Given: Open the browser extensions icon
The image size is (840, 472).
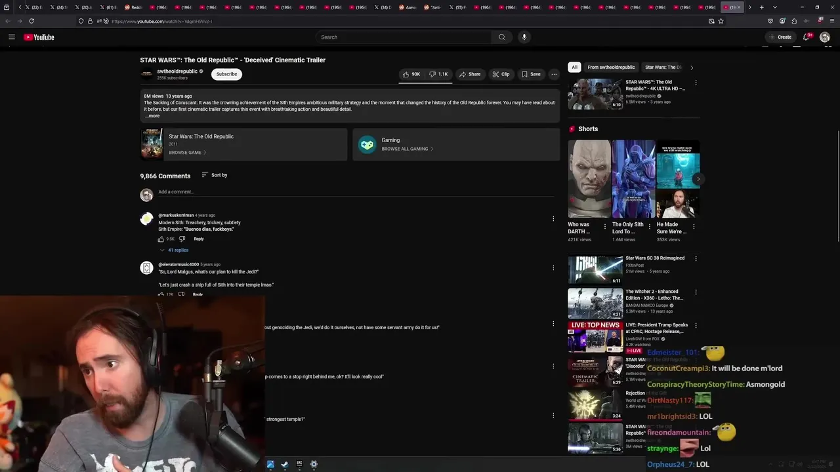Looking at the screenshot, I should click(x=794, y=21).
